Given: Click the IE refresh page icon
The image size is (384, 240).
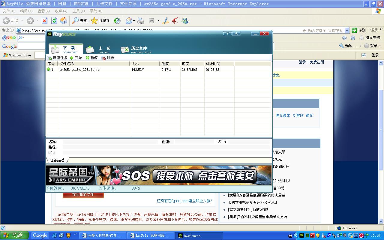Looking at the screenshot, I should tap(54, 20).
